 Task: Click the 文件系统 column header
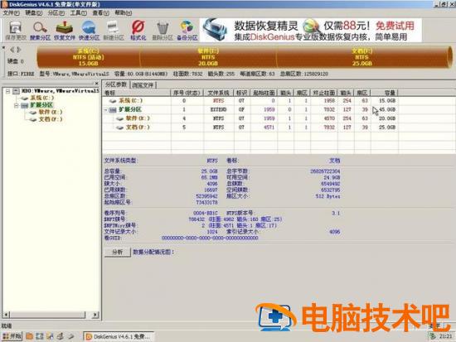(x=219, y=93)
